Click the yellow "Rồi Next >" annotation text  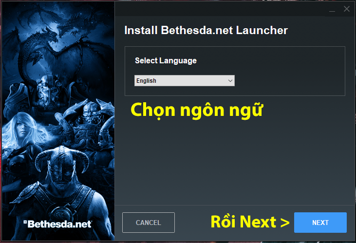click(x=250, y=222)
